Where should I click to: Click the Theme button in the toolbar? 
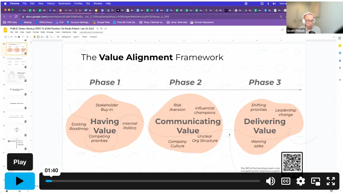(x=85, y=37)
